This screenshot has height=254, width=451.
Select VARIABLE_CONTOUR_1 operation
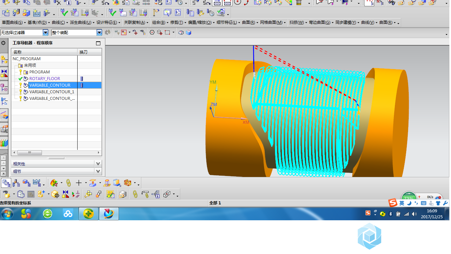(52, 92)
